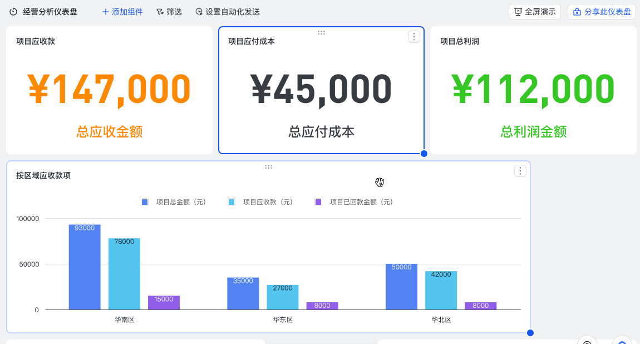Click the blue resize dot of 项目应付成本 card

424,154
